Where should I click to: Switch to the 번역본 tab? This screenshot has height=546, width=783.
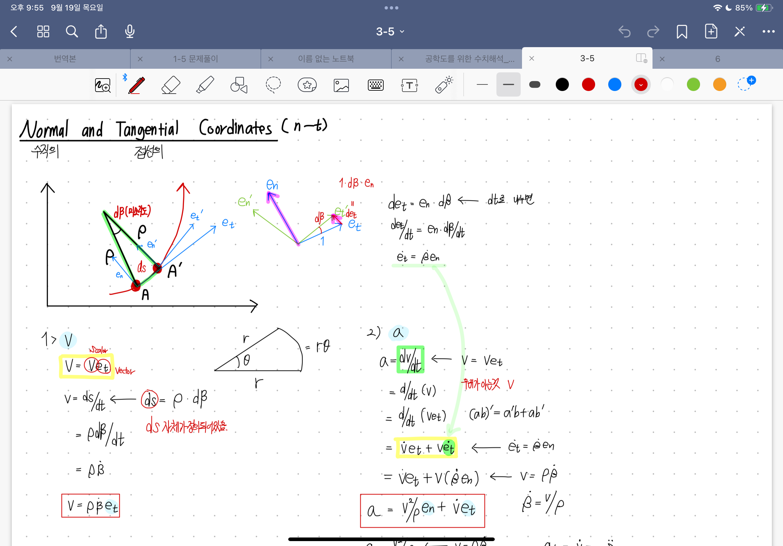65,59
